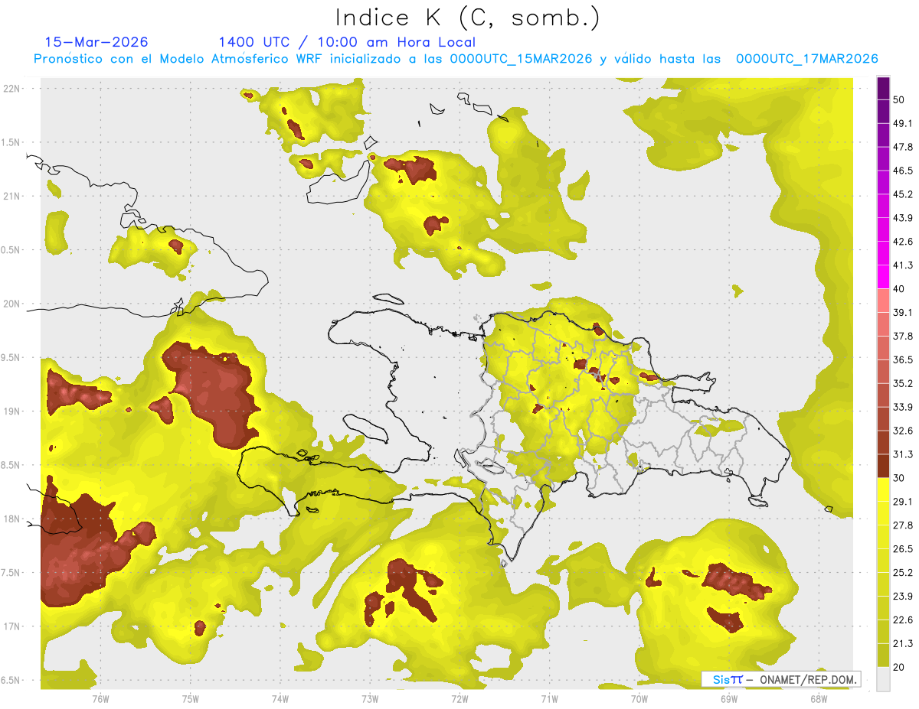Click the colorbar value "41.3"
Viewport: 919px width, 709px height.
pos(903,265)
